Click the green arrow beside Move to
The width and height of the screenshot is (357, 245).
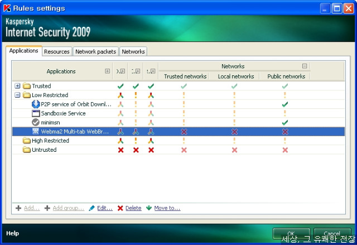tap(149, 208)
